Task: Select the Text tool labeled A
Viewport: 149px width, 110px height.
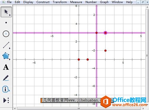Action: [6, 67]
